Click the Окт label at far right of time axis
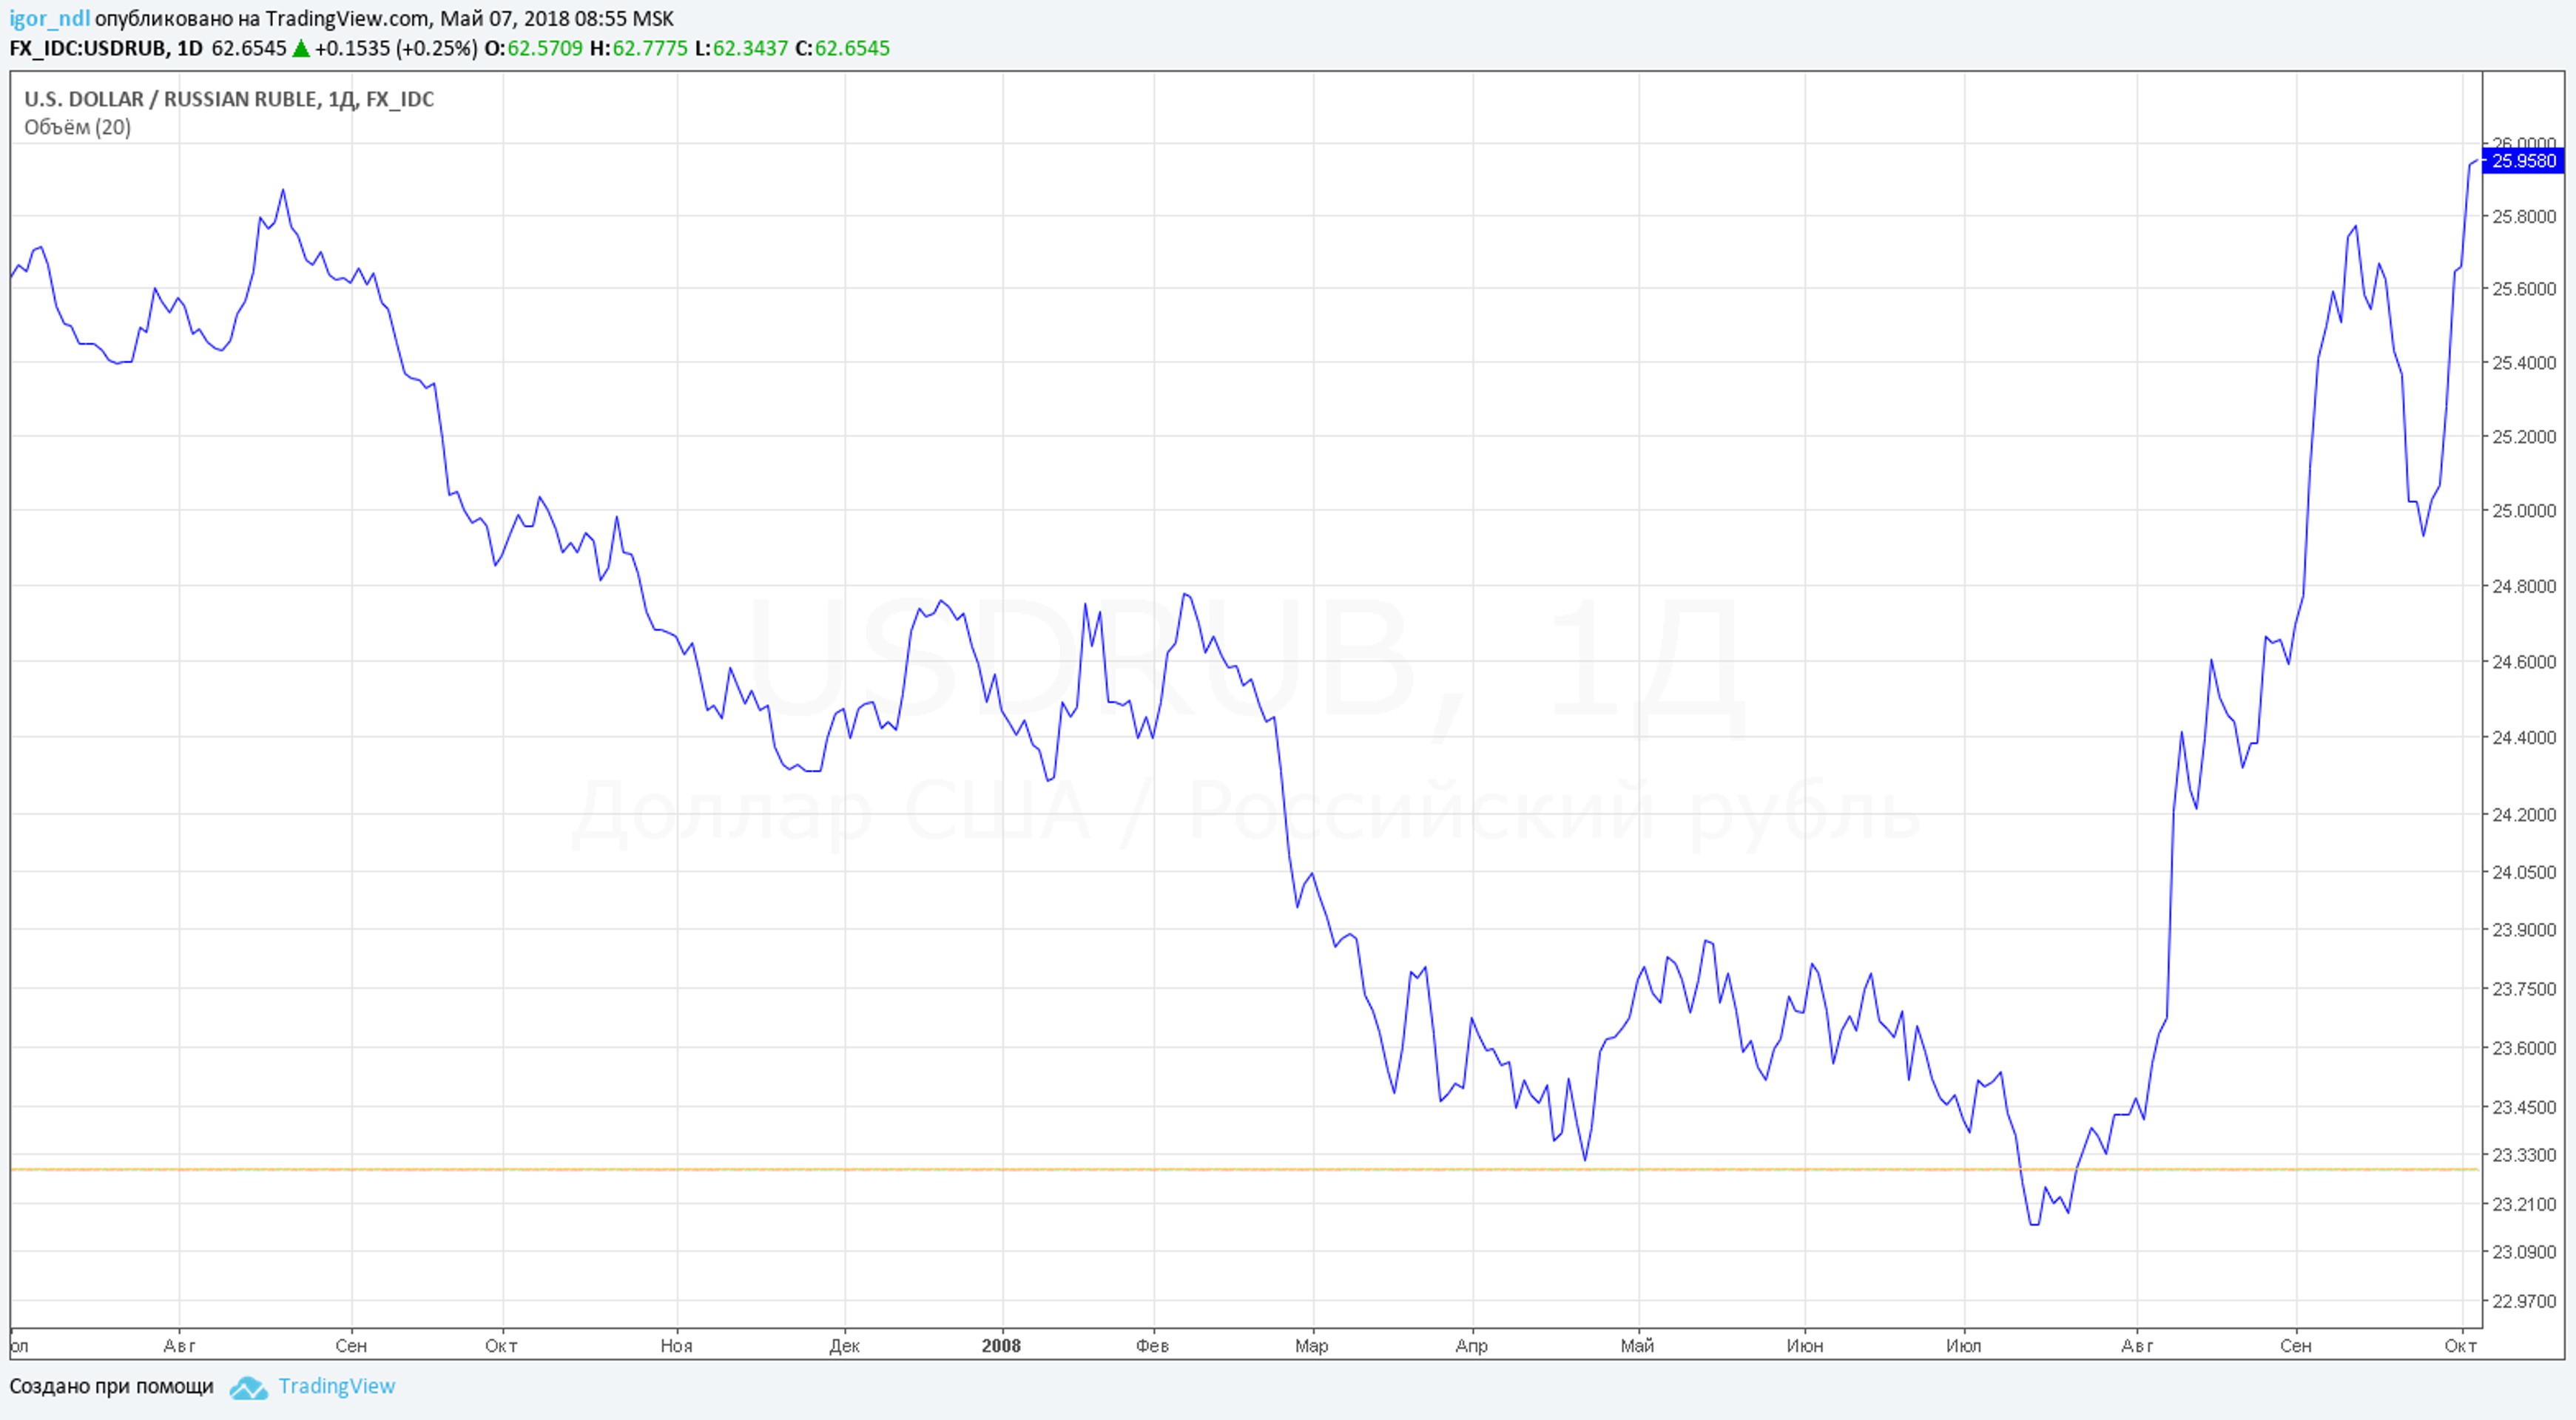Viewport: 2576px width, 1420px height. 2460,1346
